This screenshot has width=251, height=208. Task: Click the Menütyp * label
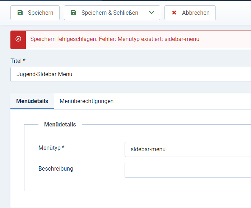pos(51,148)
